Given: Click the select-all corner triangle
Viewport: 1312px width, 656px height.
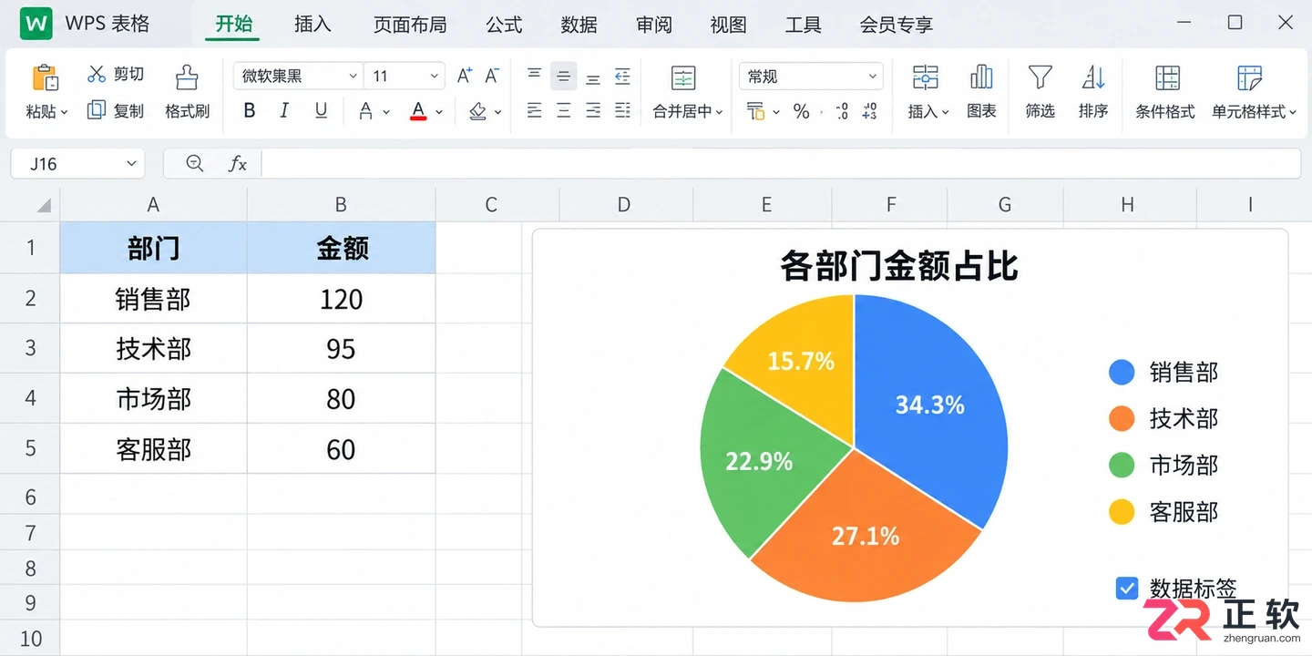Looking at the screenshot, I should pos(44,206).
